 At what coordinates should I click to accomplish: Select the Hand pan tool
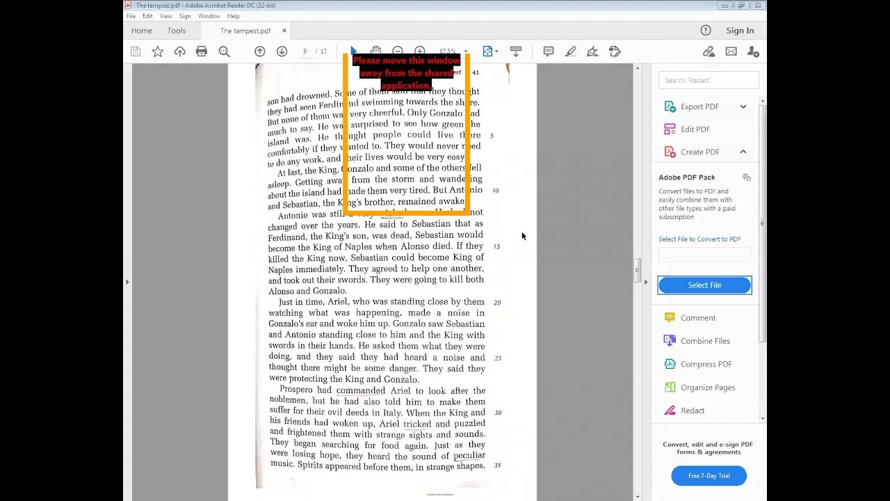[x=375, y=51]
